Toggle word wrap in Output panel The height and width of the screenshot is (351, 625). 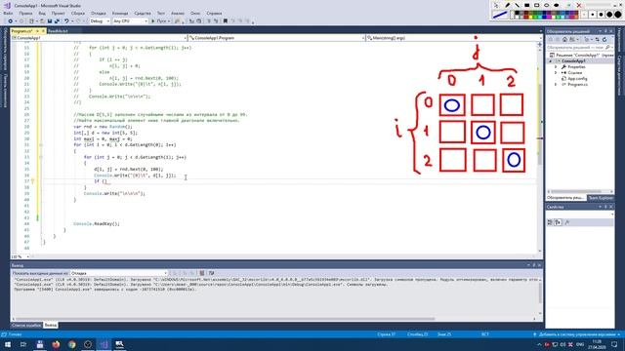tap(211, 273)
